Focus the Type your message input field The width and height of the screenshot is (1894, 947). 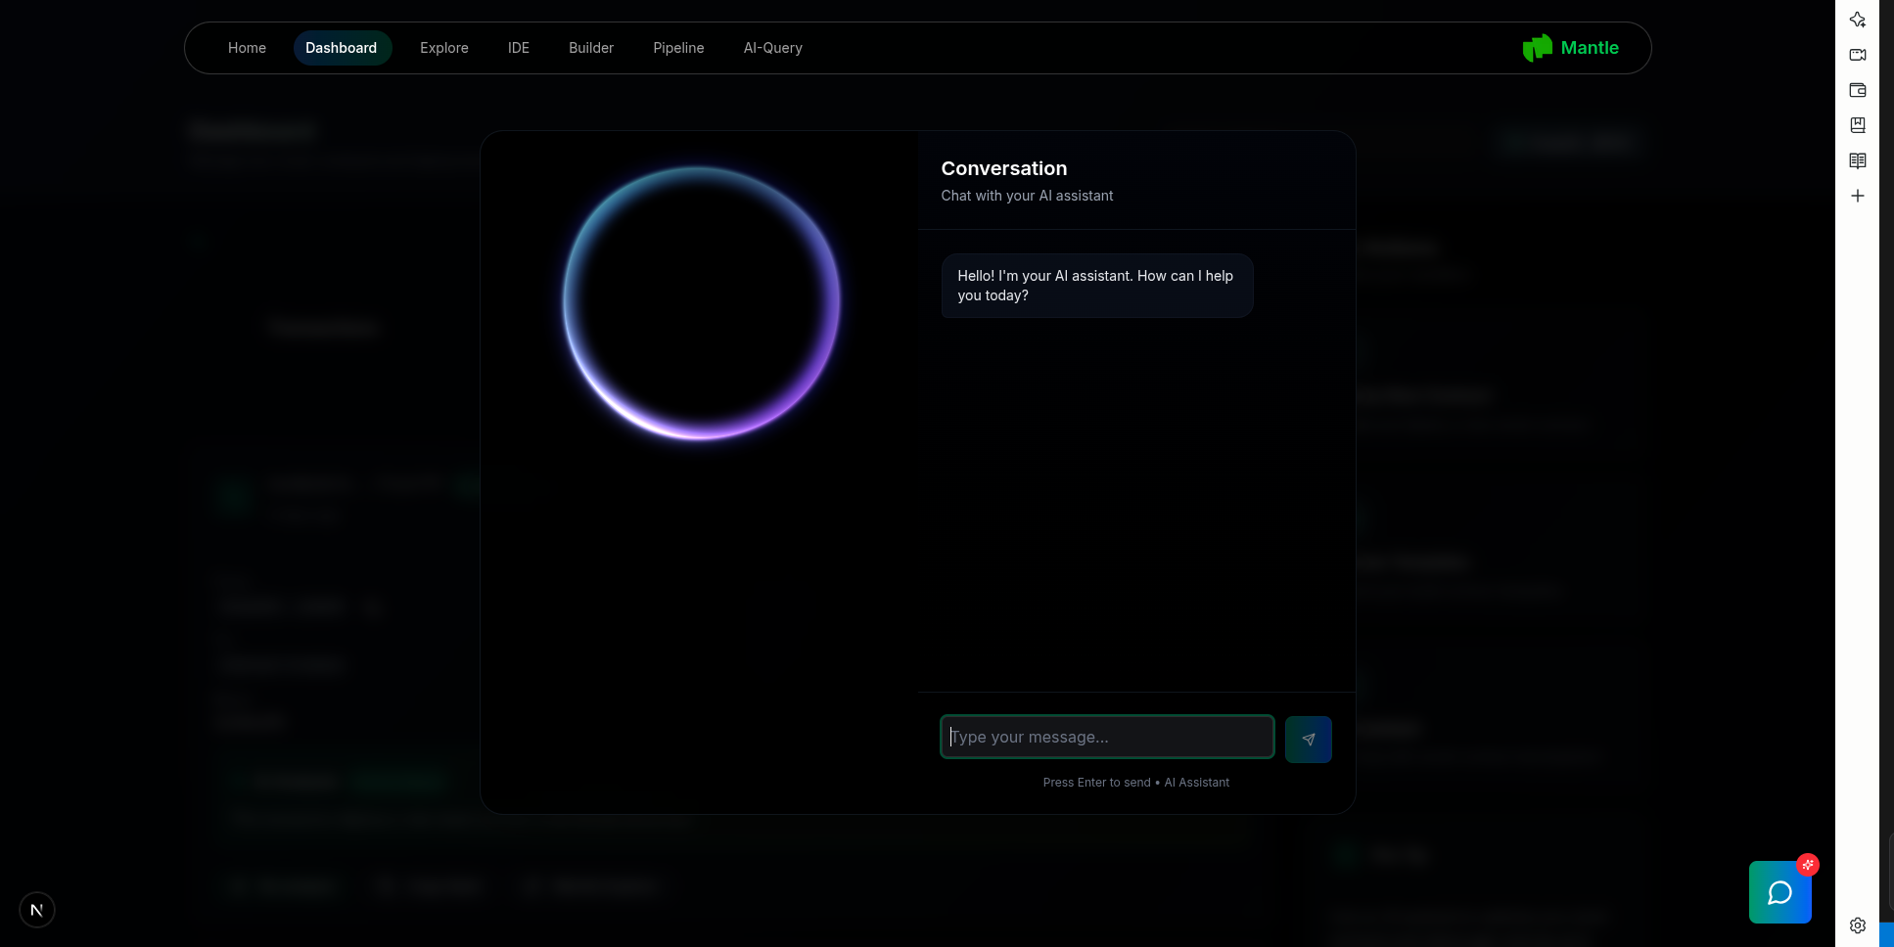point(1106,738)
